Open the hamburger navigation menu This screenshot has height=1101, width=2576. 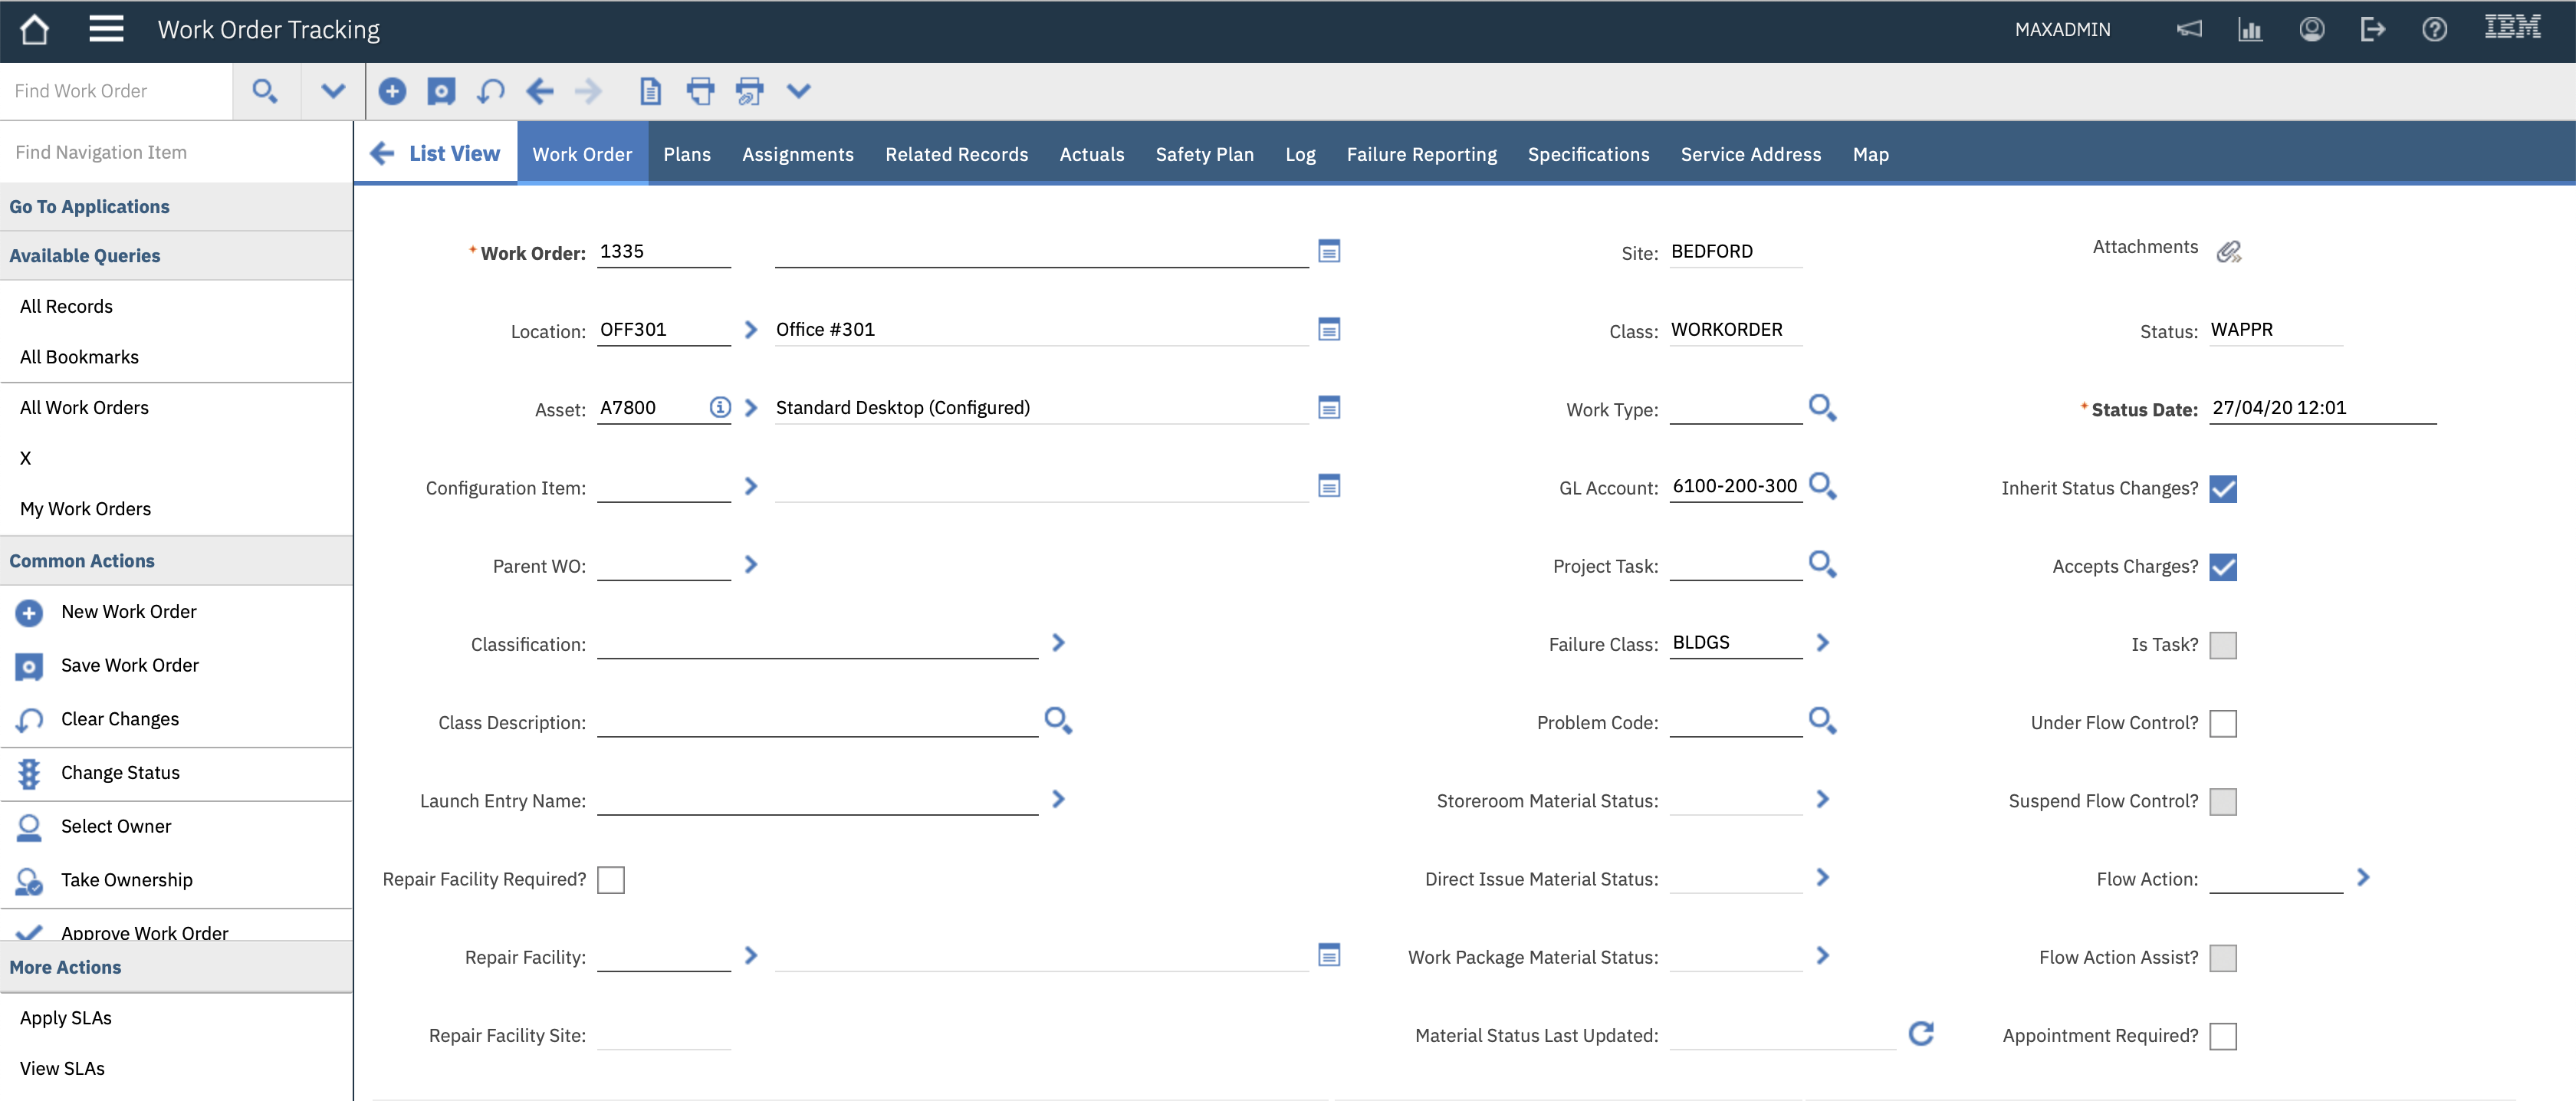106,30
